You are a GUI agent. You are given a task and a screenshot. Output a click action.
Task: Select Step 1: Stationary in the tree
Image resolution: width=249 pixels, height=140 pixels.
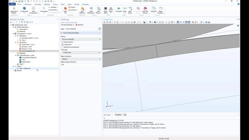point(25,68)
